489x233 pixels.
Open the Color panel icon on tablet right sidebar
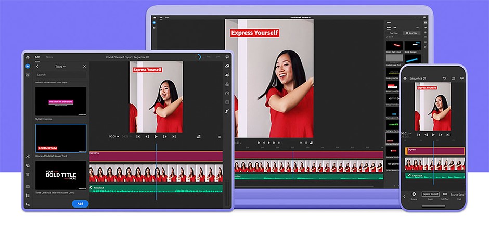pos(227,84)
